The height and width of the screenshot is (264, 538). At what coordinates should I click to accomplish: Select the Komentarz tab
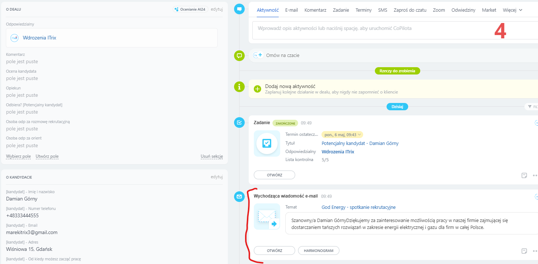[315, 10]
